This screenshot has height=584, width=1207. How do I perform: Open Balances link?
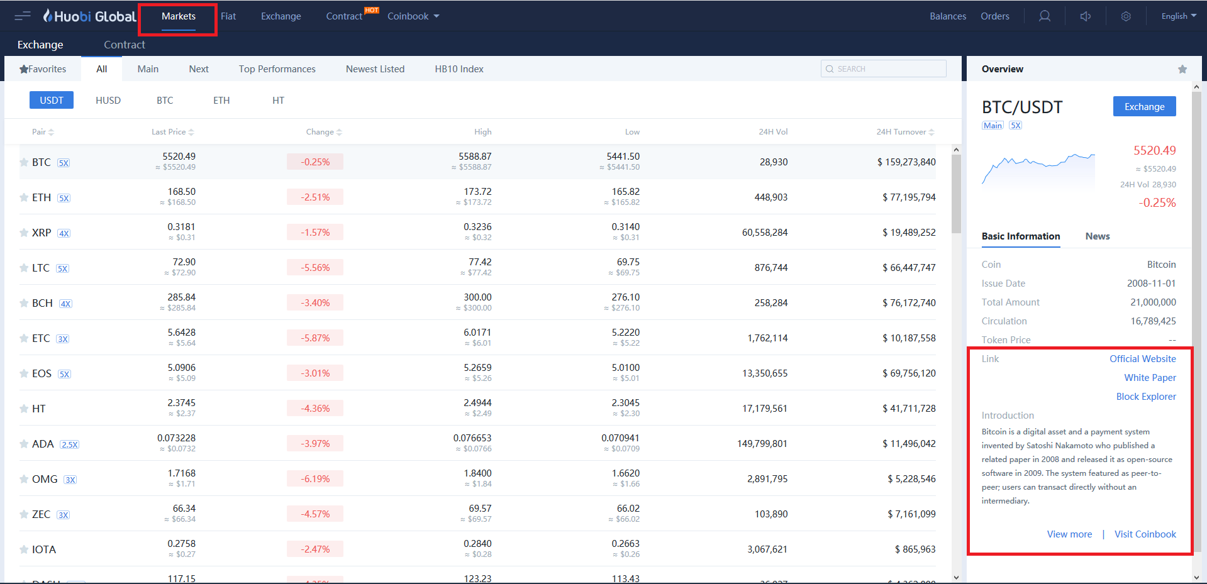click(948, 16)
